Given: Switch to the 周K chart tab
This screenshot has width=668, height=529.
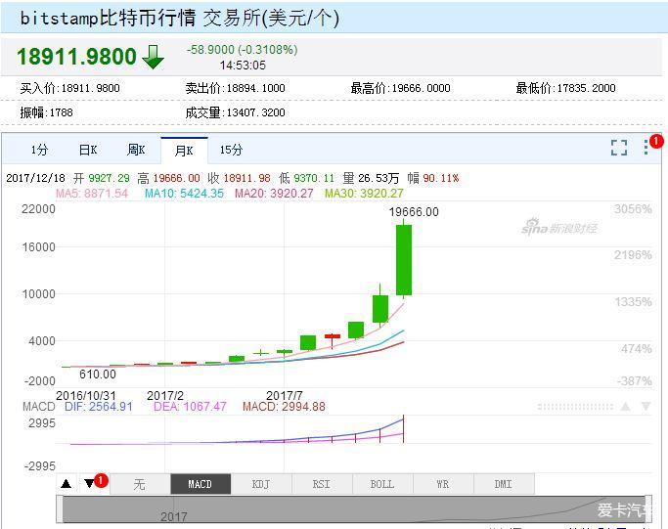Looking at the screenshot, I should click(x=136, y=150).
